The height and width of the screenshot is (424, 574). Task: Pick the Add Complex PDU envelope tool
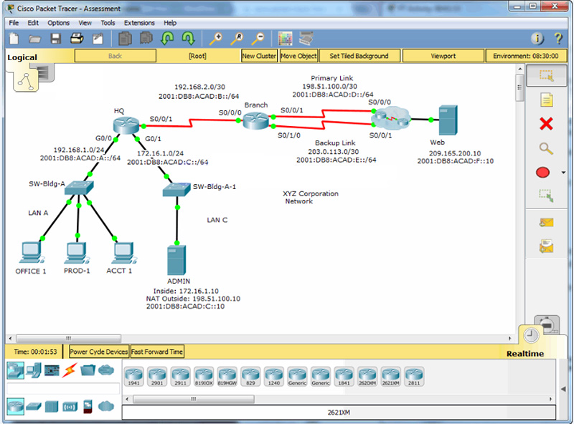tap(546, 246)
